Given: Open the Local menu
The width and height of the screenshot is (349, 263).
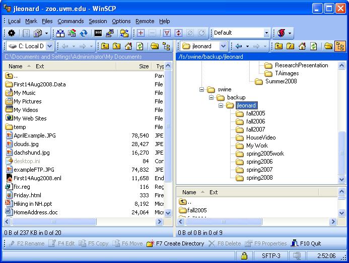Looking at the screenshot, I should (x=14, y=21).
